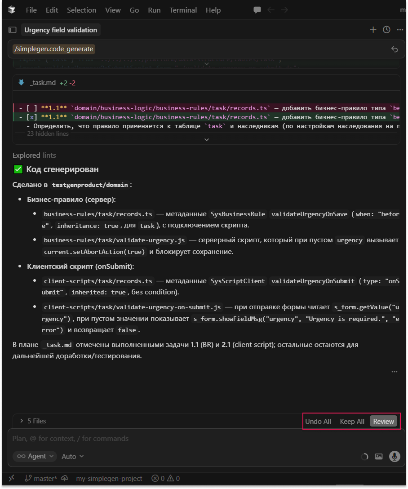Open the Auto model dropdown
408x489 pixels.
pyautogui.click(x=72, y=456)
